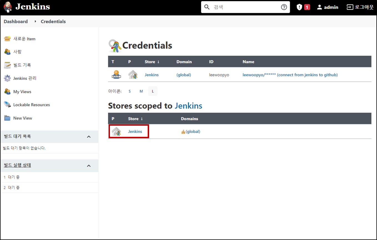Viewport: 377px width, 240px height.
Task: Sort credentials table by P column
Action: click(x=129, y=62)
